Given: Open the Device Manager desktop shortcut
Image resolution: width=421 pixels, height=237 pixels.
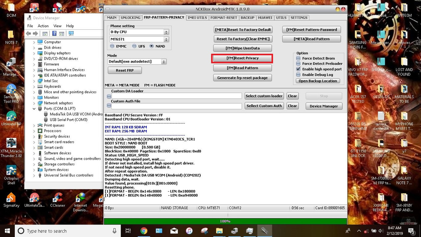Looking at the screenshot, I should coord(11,67).
